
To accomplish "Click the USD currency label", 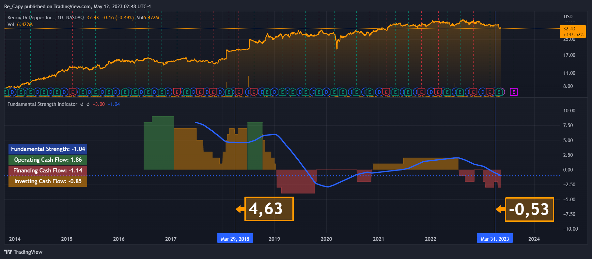I will (568, 17).
